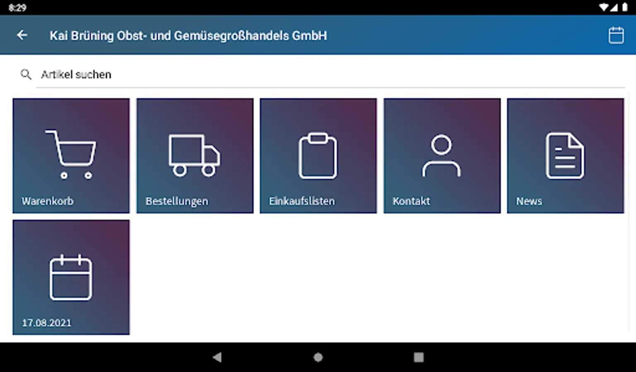
Task: Open the Einkaufslisten clipboard tile
Action: [318, 156]
